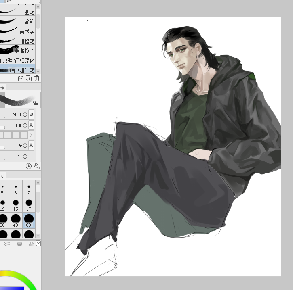Click the blue color square area
Viewport: 293px width, 290px height.
pos(12,288)
